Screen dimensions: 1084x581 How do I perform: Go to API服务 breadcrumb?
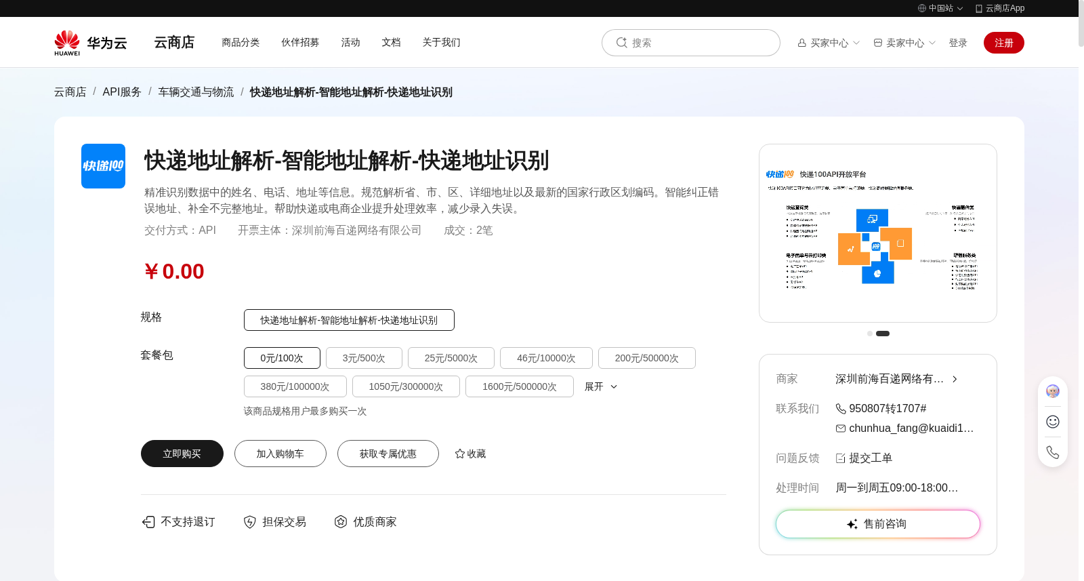point(122,92)
